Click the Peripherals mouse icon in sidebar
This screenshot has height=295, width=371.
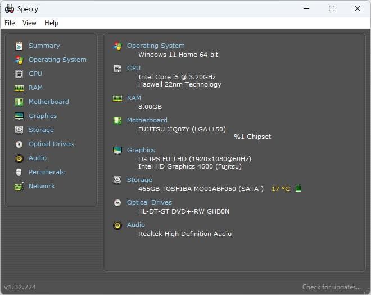(x=19, y=172)
